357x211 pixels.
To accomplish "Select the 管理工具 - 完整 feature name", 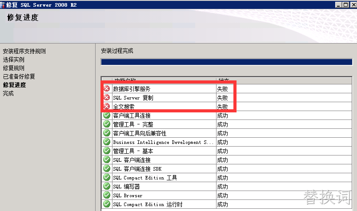I will [x=133, y=124].
